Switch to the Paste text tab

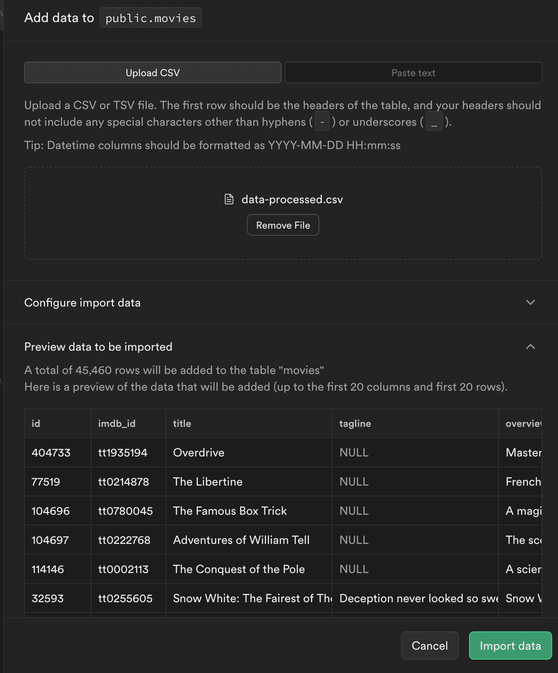coord(413,73)
